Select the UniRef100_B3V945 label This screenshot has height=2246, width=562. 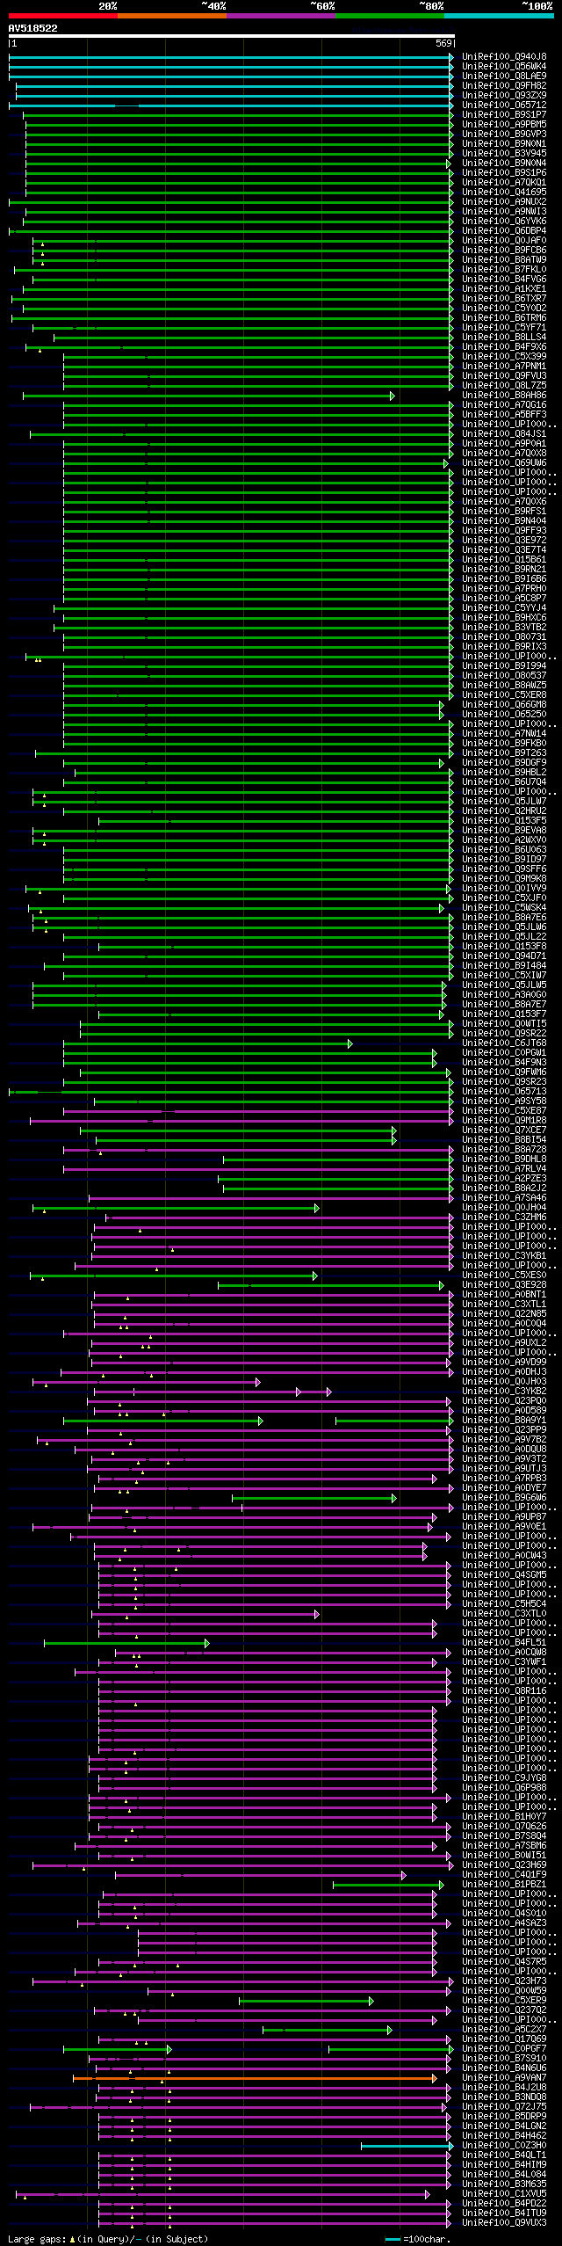(x=504, y=154)
